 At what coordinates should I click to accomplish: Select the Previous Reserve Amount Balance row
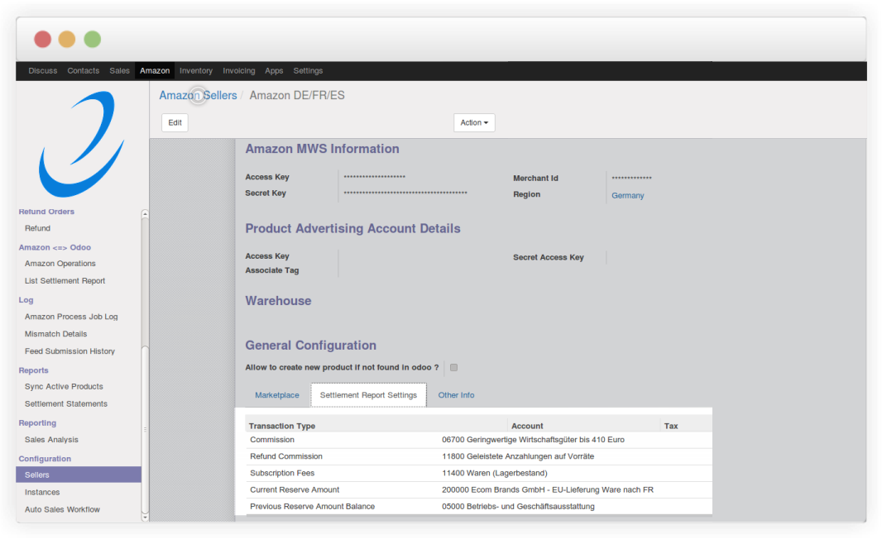(x=479, y=507)
